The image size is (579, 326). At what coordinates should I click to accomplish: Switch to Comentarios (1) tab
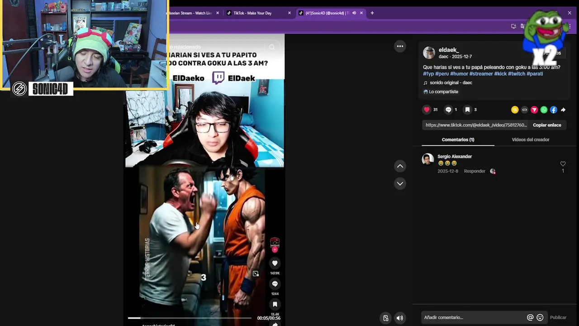[458, 139]
